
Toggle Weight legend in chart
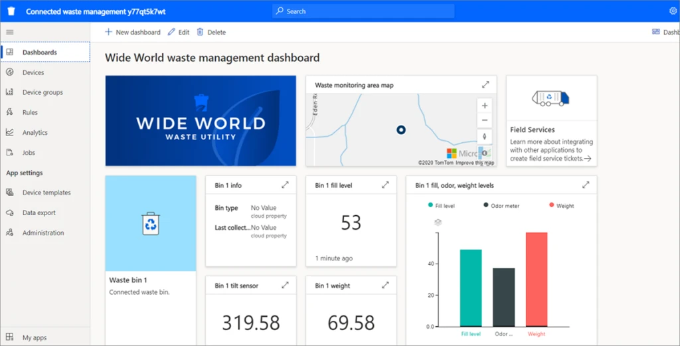point(561,205)
